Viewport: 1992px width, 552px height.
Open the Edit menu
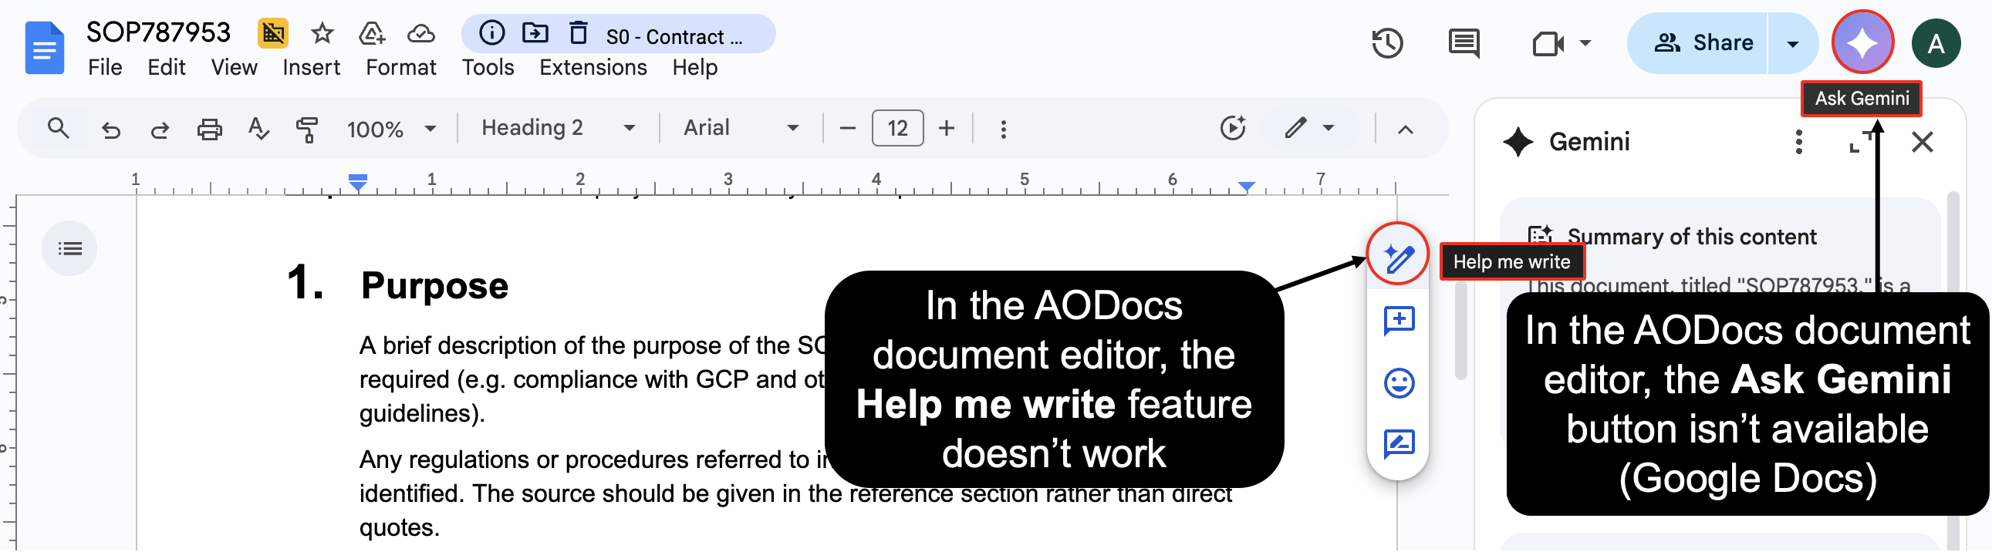point(167,68)
